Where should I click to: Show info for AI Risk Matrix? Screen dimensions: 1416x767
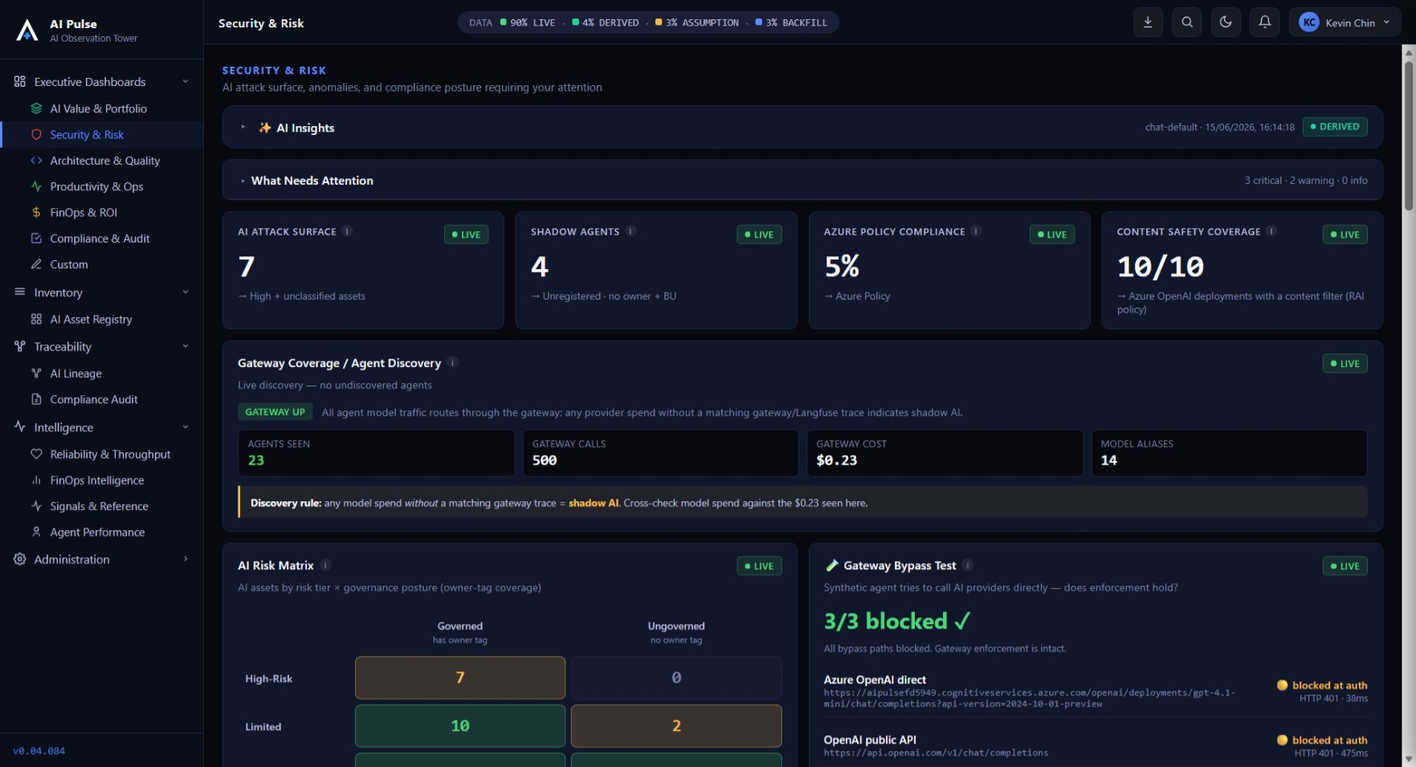325,565
